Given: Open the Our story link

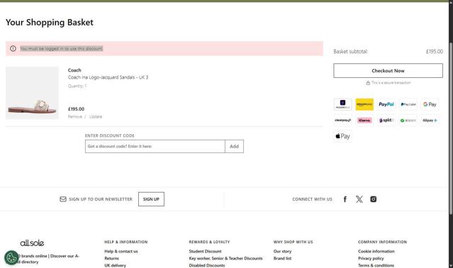Looking at the screenshot, I should click(x=283, y=251).
